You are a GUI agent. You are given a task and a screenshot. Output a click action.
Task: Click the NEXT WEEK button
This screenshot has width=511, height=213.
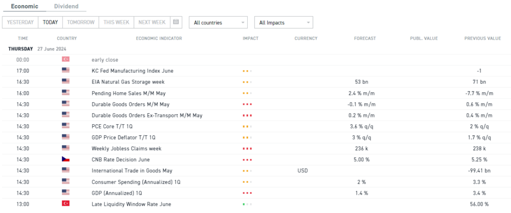click(152, 22)
